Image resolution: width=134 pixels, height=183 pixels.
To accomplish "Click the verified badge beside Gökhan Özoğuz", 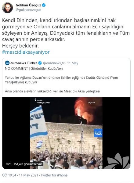I will click(x=44, y=5).
